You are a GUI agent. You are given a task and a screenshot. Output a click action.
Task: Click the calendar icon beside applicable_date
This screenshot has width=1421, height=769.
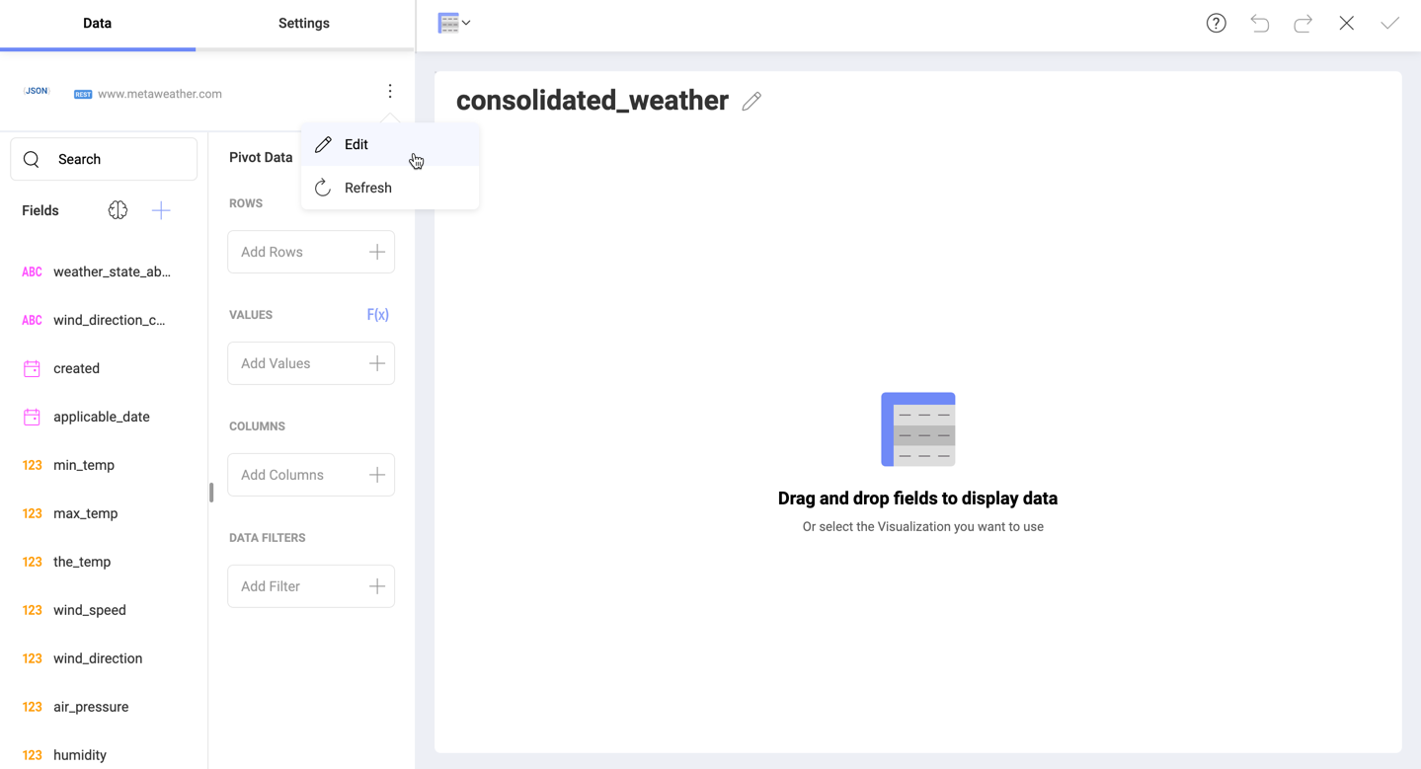32,417
